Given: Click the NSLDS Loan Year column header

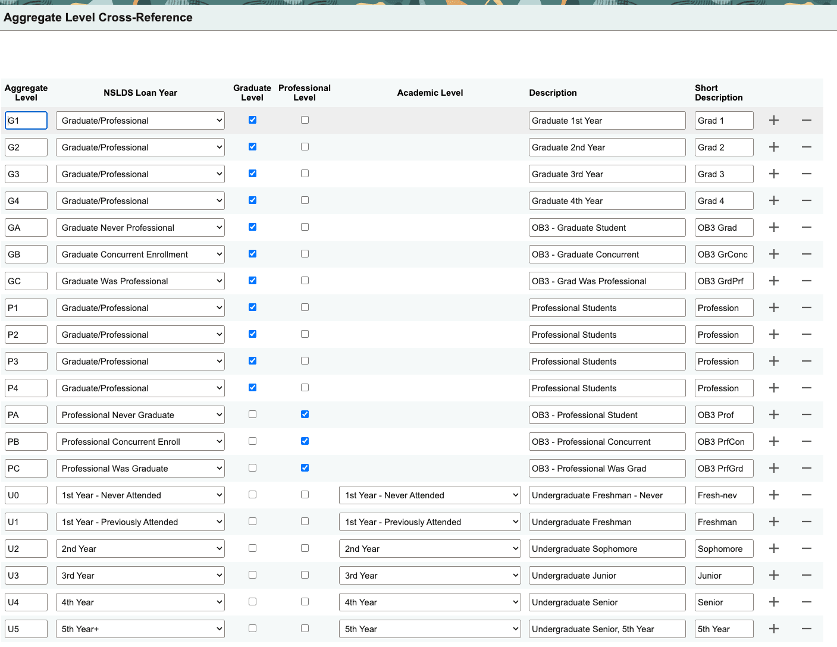Looking at the screenshot, I should coord(140,93).
